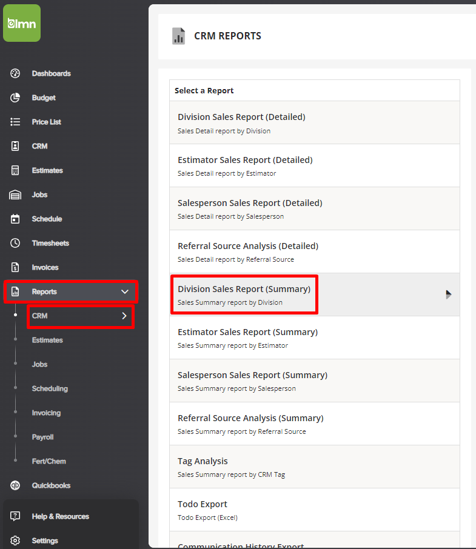Open Salesperson Sales Report (Detailed)
This screenshot has height=549, width=476.
point(315,208)
